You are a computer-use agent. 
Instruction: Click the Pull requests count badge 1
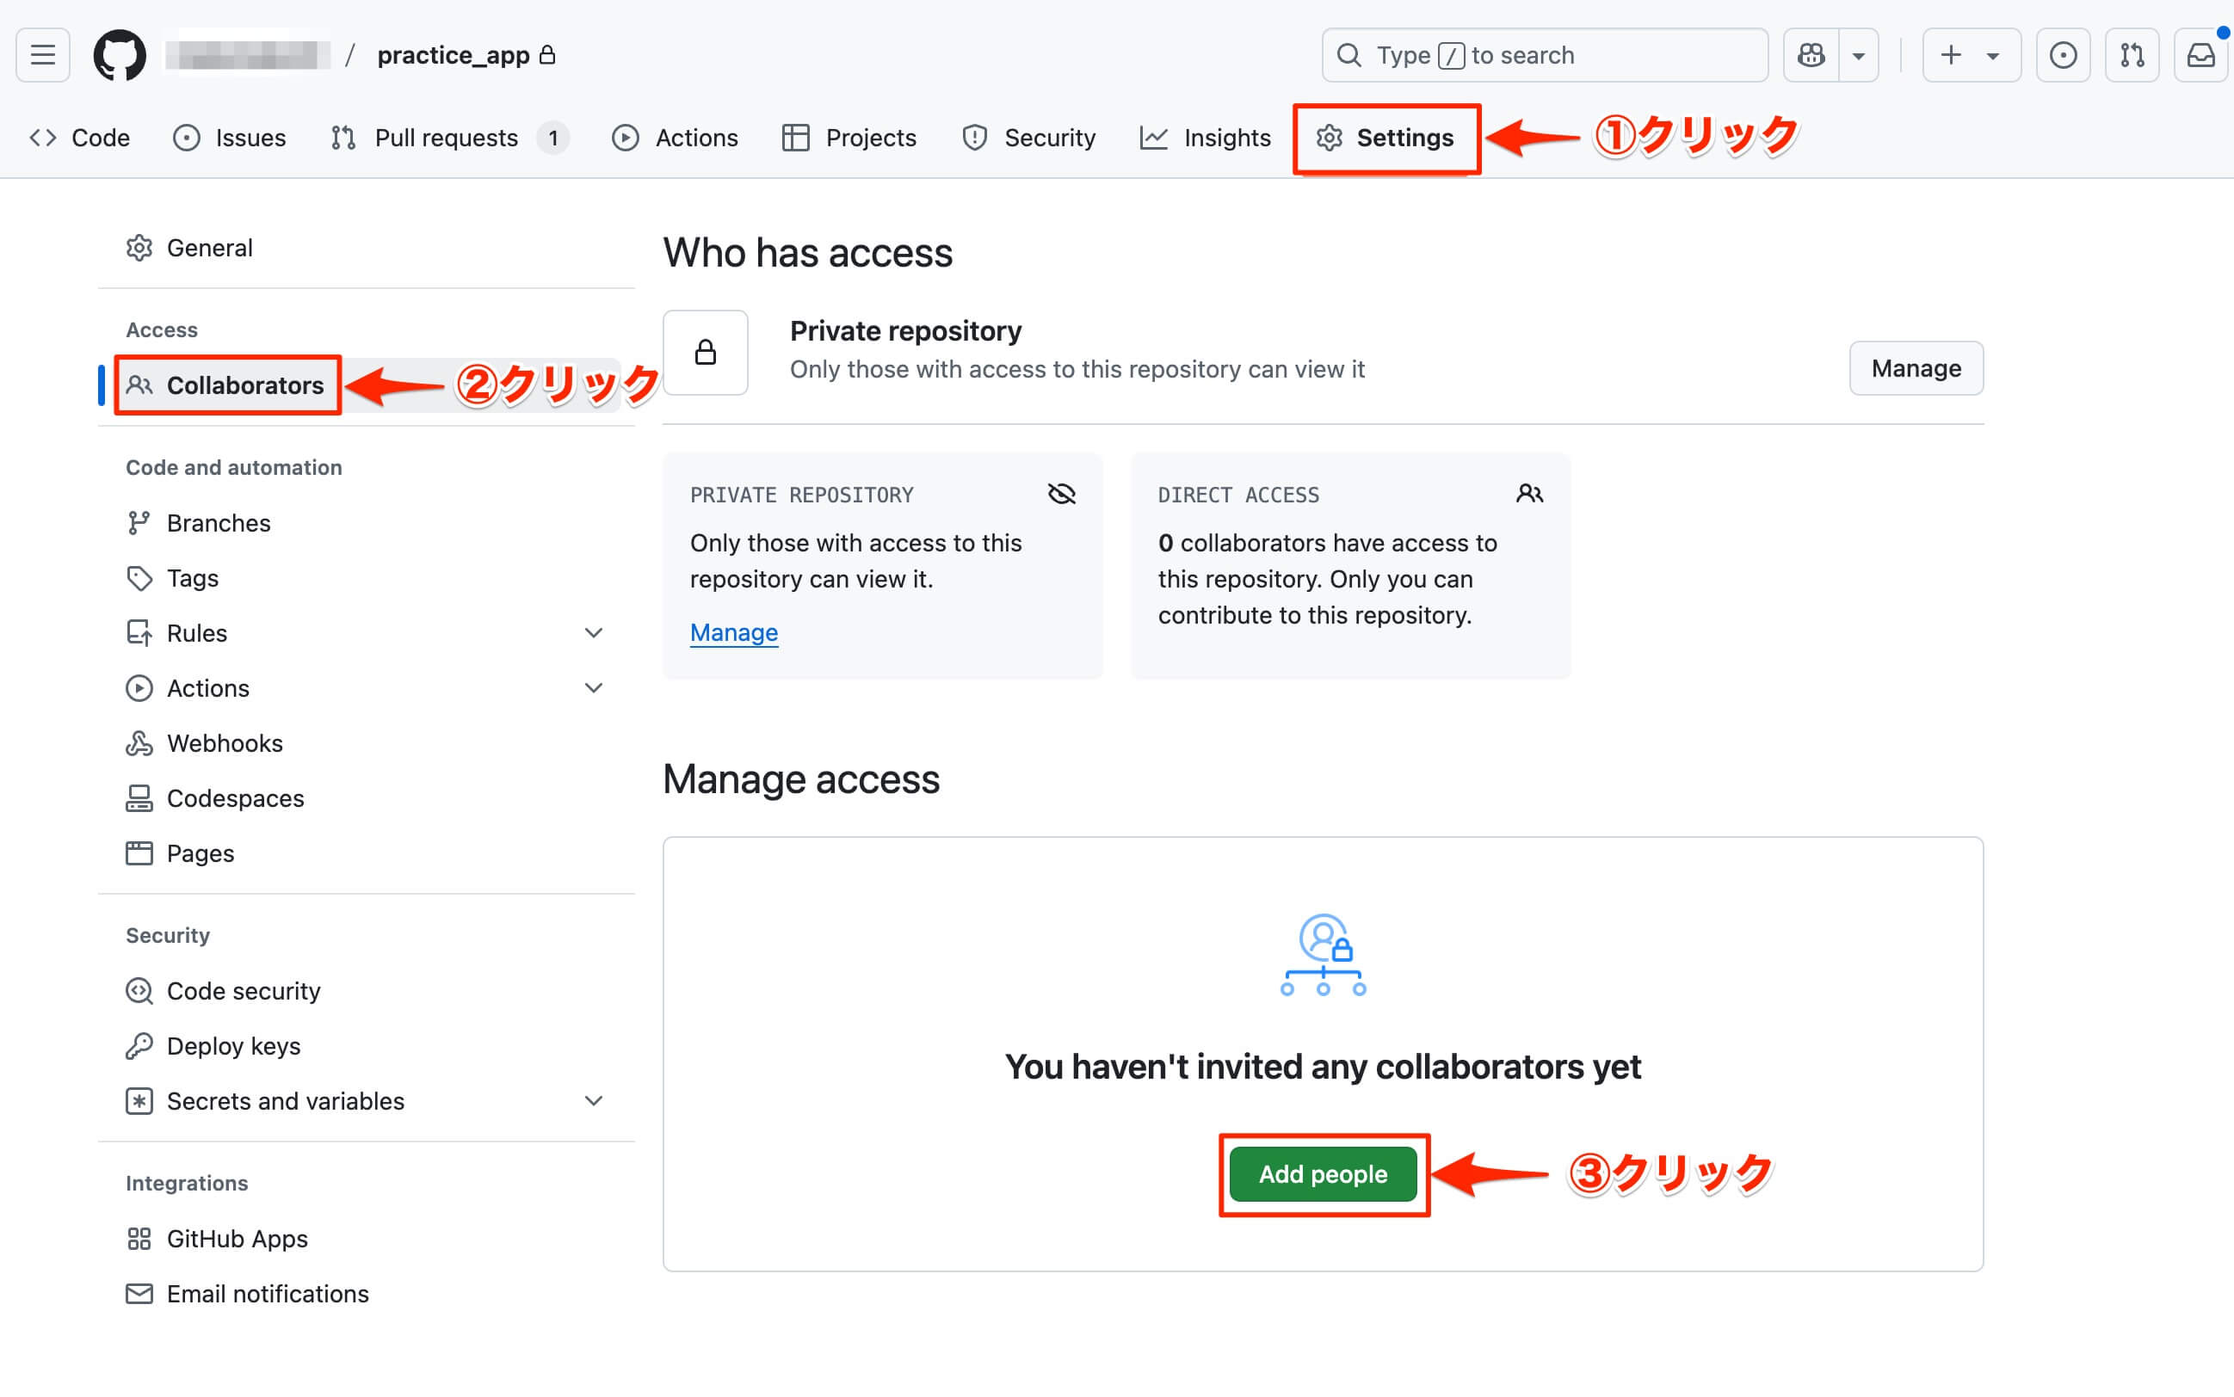click(552, 138)
